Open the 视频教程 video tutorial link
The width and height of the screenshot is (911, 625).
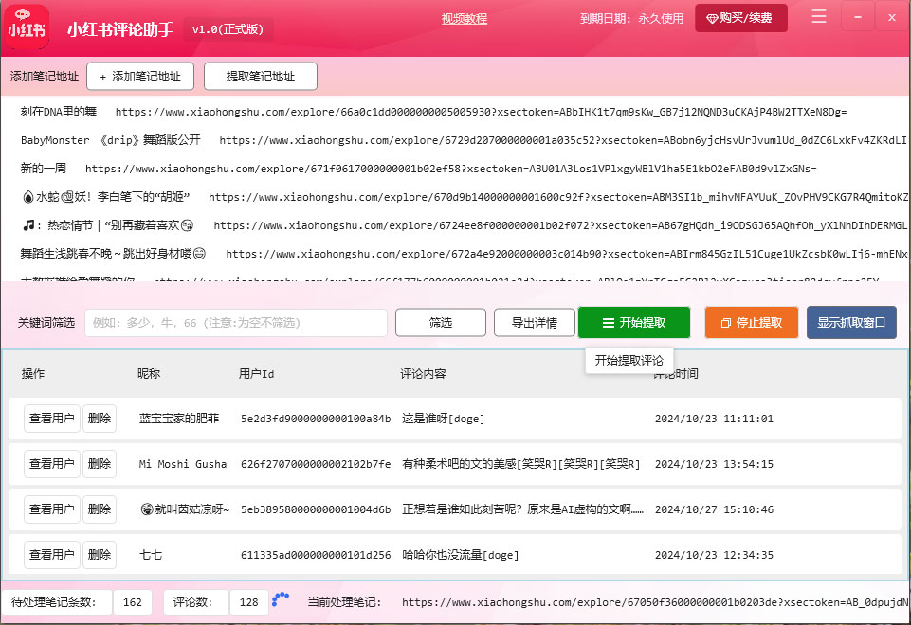coord(464,19)
